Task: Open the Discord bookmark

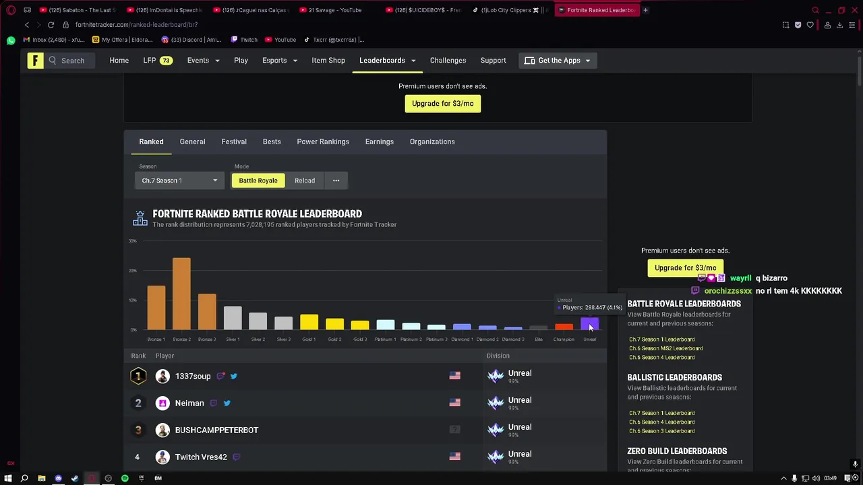Action: click(191, 40)
